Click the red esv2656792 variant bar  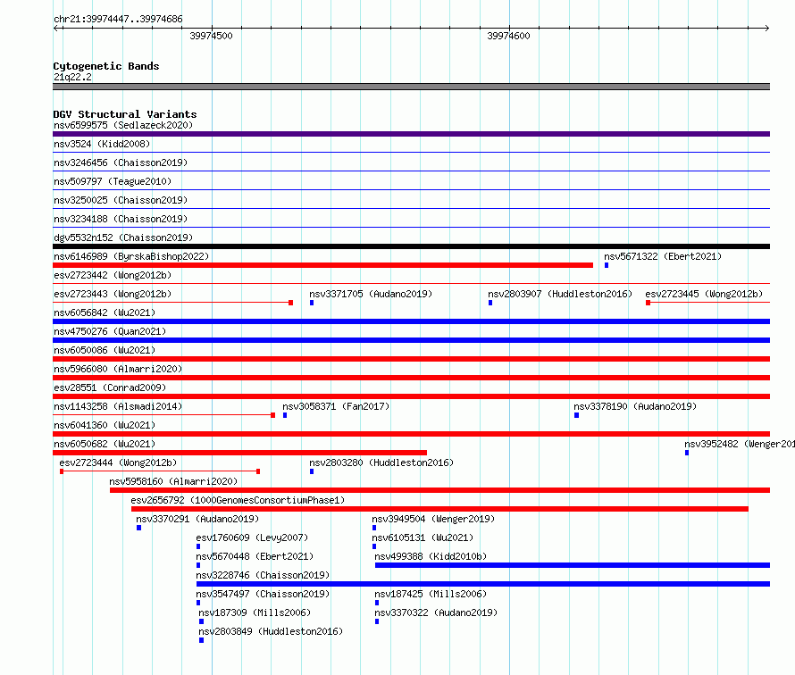439,509
